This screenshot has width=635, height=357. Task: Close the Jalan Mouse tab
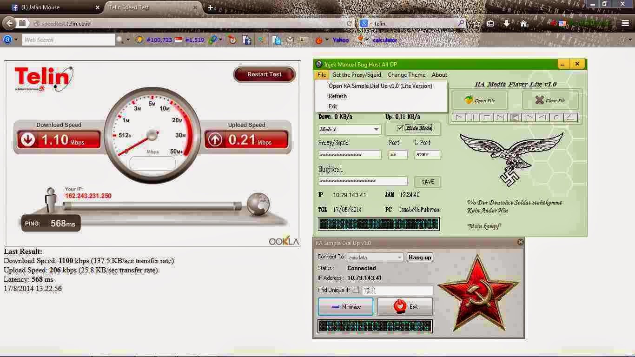click(97, 8)
